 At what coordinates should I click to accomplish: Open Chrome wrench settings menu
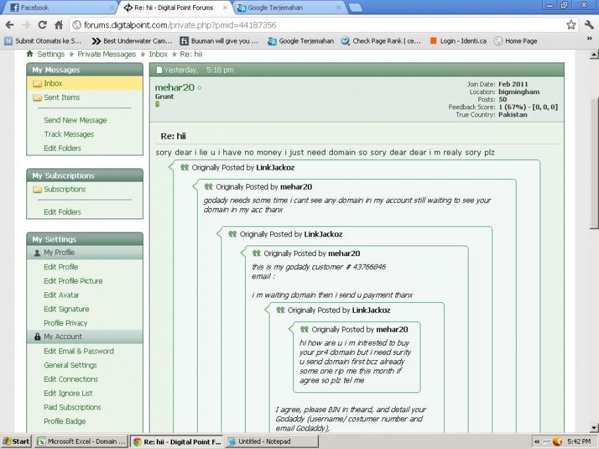[x=589, y=25]
